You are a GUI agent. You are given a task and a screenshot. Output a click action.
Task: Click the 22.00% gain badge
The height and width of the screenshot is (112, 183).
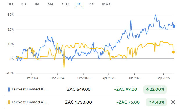click(x=155, y=90)
